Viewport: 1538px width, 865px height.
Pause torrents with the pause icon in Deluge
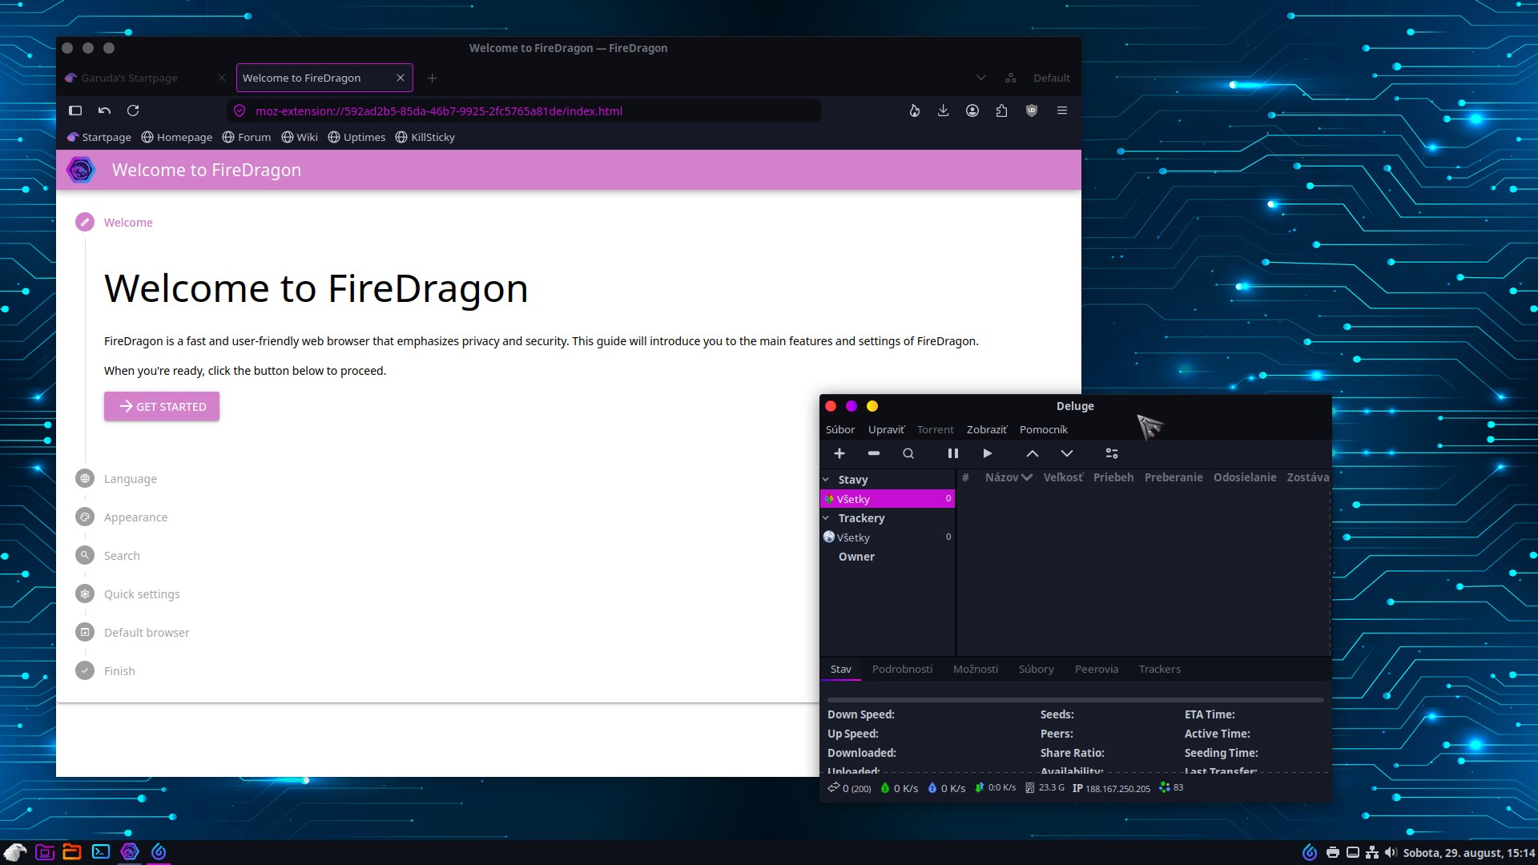pyautogui.click(x=953, y=453)
